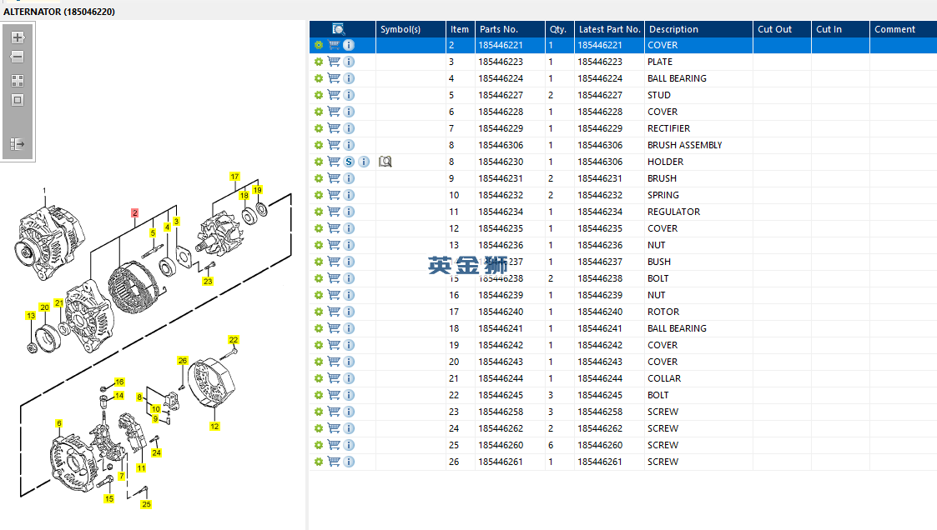
Task: Zoom in on the alternator diagram
Action: click(18, 37)
